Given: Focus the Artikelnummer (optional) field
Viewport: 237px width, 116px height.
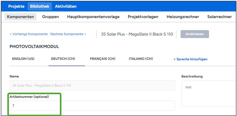Looking at the screenshot, I should pos(92,106).
